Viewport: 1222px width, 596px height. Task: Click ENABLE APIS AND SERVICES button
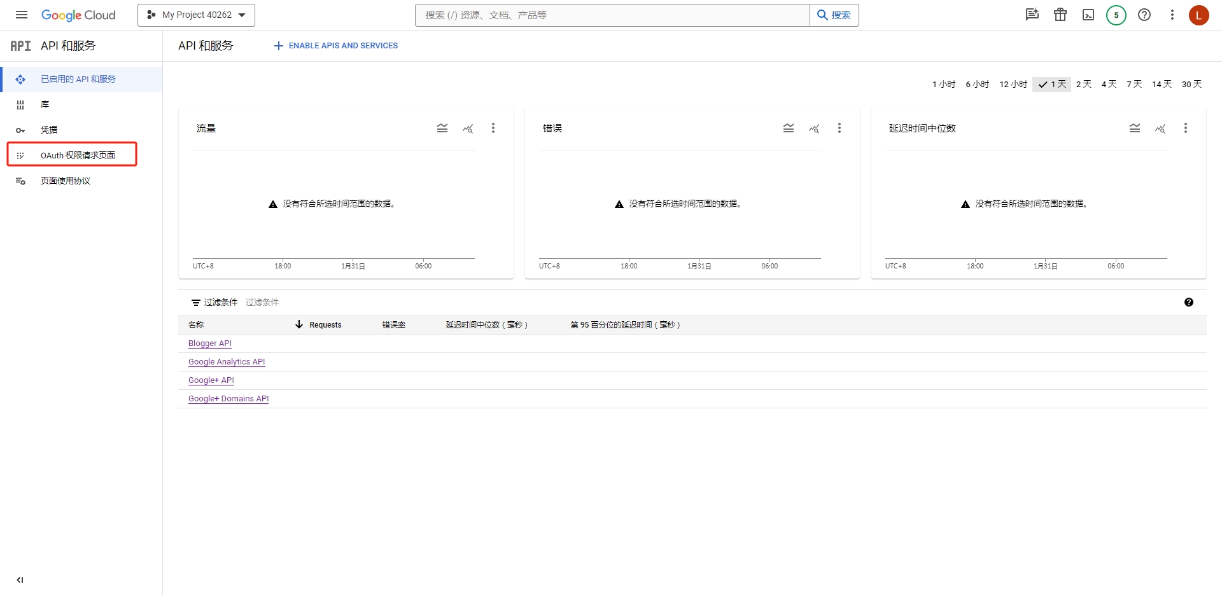(335, 46)
